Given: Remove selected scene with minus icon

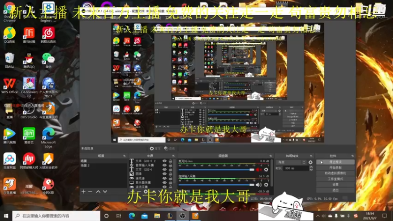Looking at the screenshot, I should (x=90, y=192).
